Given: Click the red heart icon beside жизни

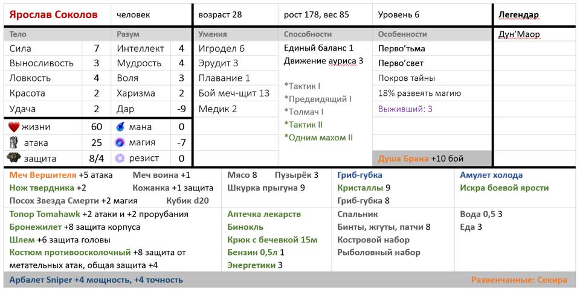Looking at the screenshot, I should pos(14,127).
